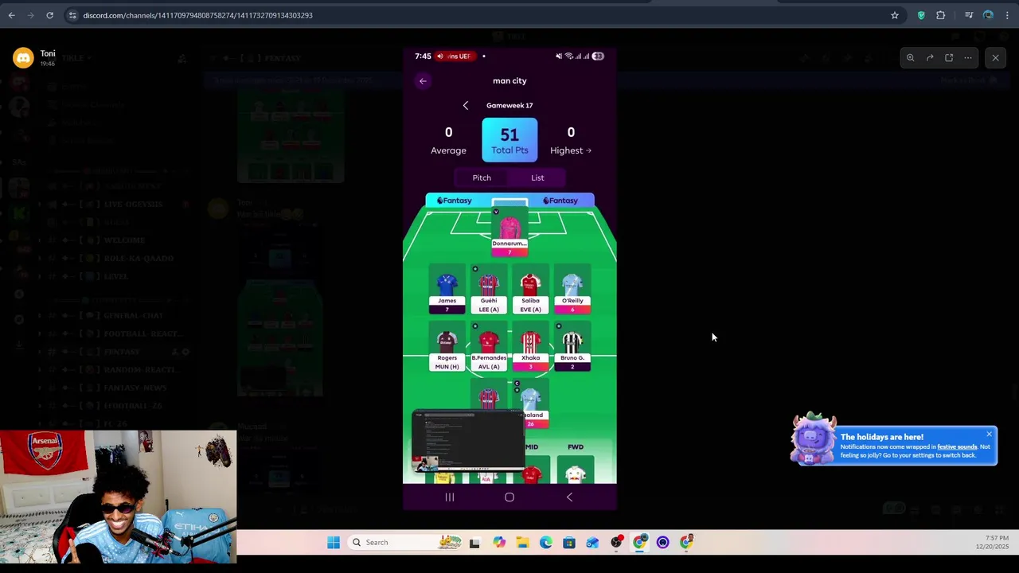
Task: Launch Copilot from the taskbar
Action: pyautogui.click(x=498, y=543)
